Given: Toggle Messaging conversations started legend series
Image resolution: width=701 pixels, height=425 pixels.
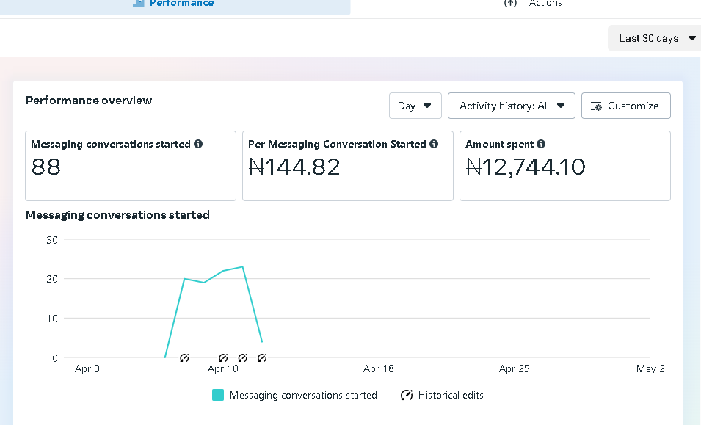Looking at the screenshot, I should (x=294, y=395).
